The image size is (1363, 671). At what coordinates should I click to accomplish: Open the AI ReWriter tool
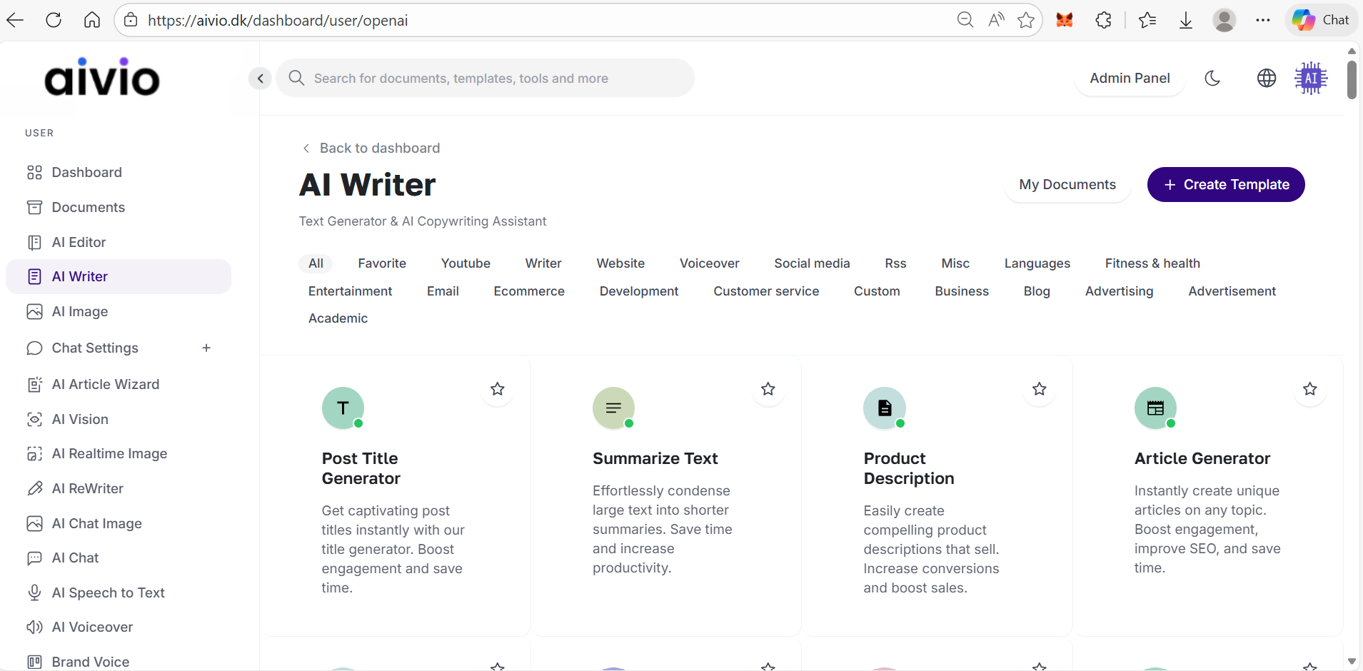pos(87,488)
